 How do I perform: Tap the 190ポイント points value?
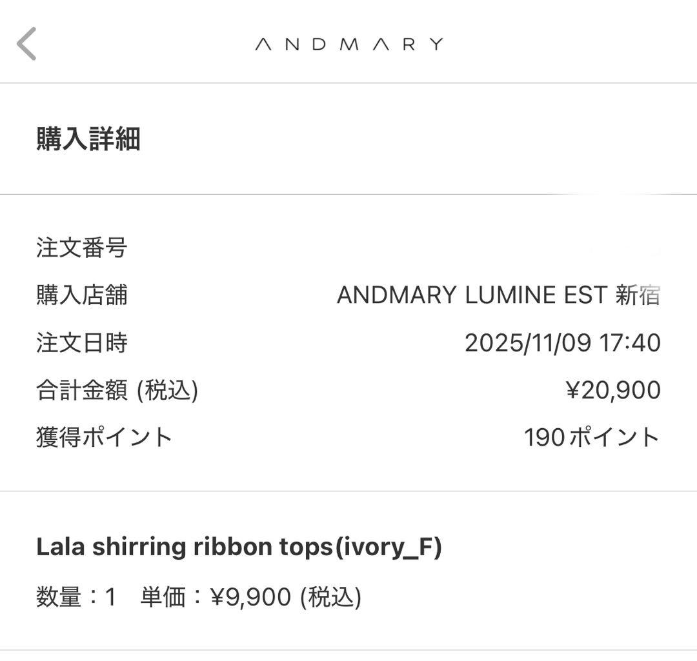pos(592,437)
